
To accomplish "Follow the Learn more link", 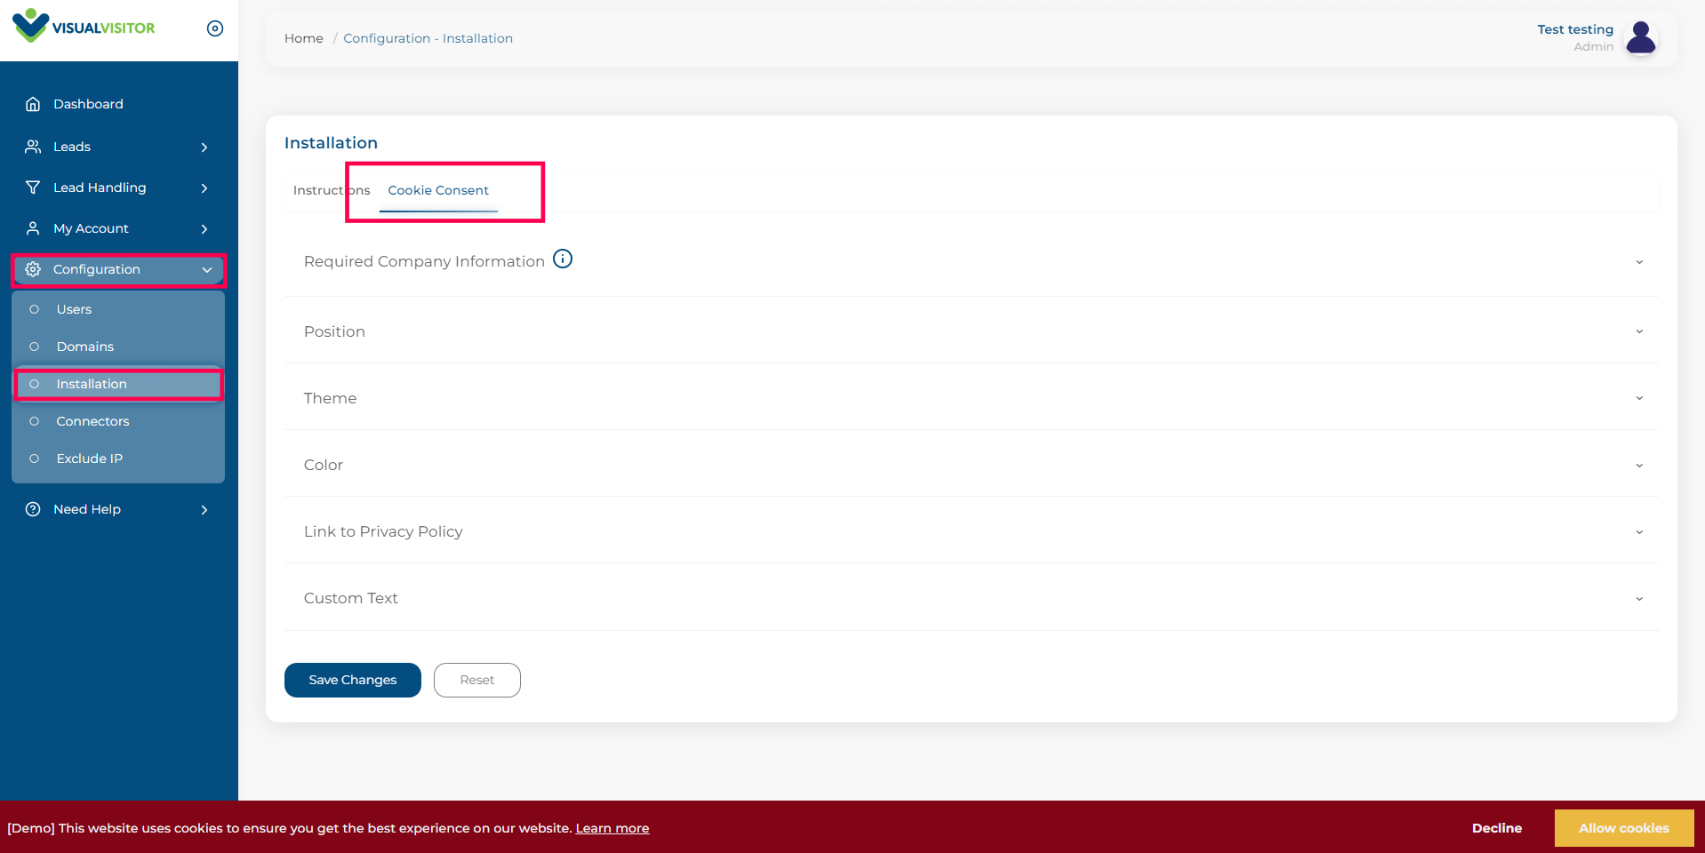I will [612, 828].
